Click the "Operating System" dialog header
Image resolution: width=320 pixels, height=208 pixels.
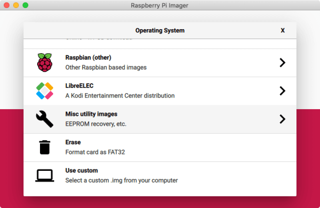click(160, 30)
